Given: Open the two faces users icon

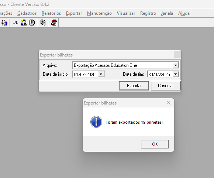Looking at the screenshot, I should (x=24, y=23).
